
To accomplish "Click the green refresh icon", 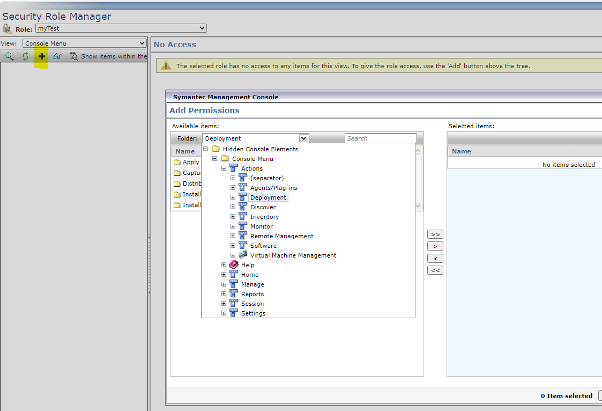I will [x=25, y=56].
